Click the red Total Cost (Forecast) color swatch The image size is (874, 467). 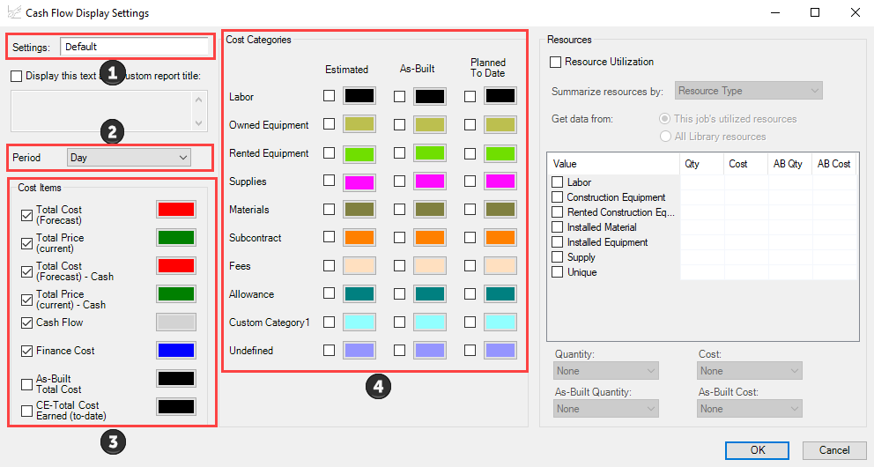pos(175,210)
